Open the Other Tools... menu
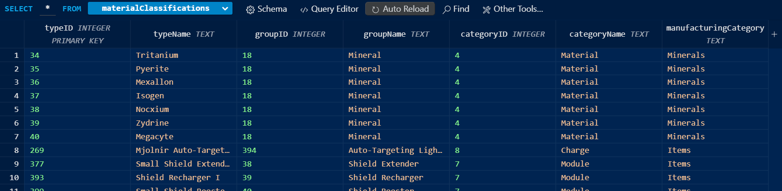Image resolution: width=782 pixels, height=191 pixels. (x=518, y=9)
